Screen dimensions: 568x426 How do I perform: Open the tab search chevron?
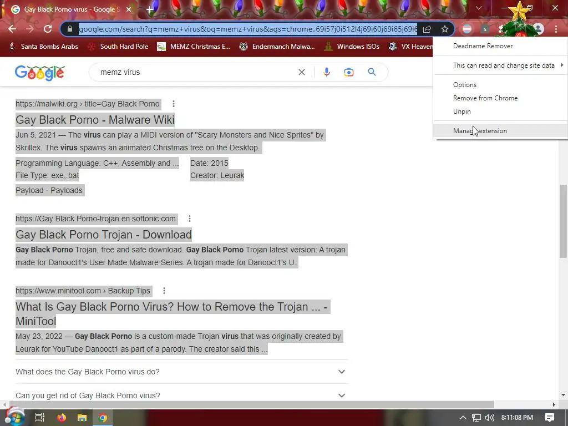point(479,8)
